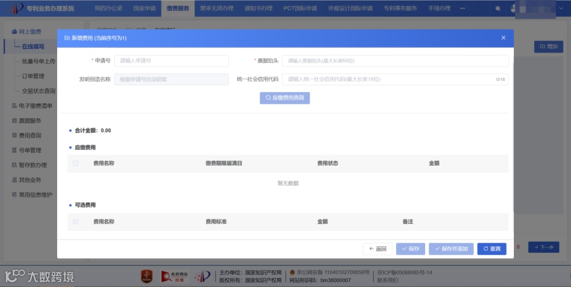This screenshot has height=287, width=571.
Task: Open the 通知书办理 top menu
Action: pyautogui.click(x=259, y=8)
